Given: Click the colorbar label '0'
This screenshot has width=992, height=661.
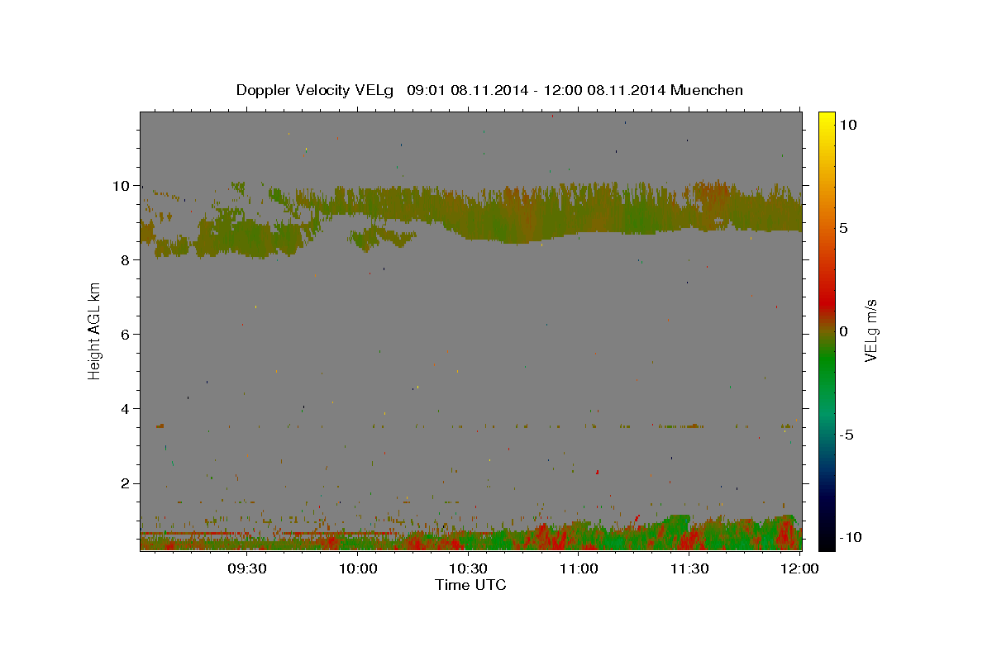Looking at the screenshot, I should click(844, 331).
